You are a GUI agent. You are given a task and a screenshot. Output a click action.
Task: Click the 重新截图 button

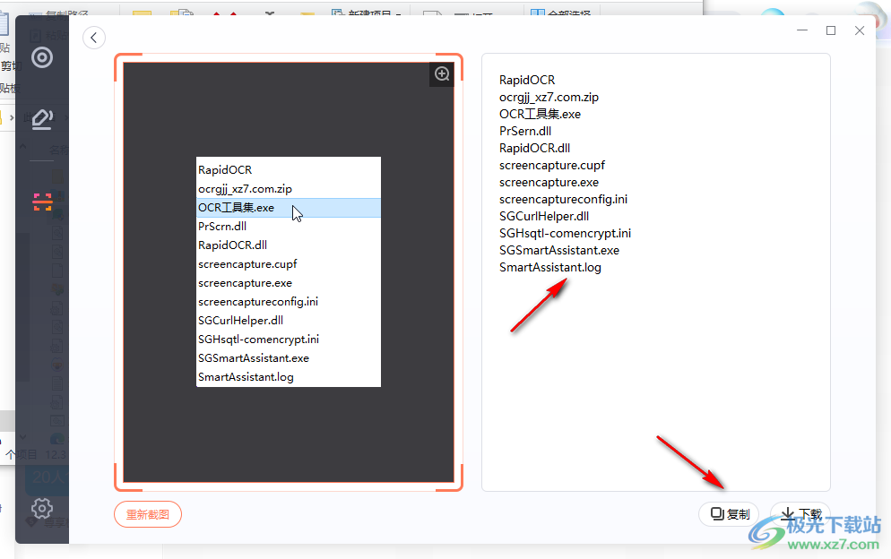pos(148,514)
